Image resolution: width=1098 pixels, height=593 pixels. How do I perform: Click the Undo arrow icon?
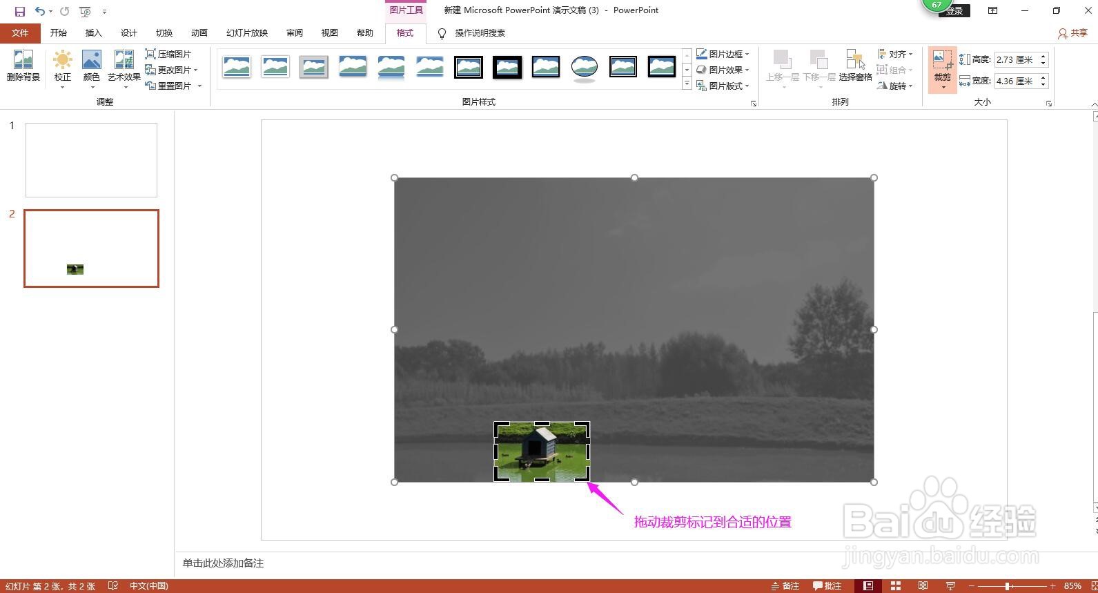pyautogui.click(x=40, y=11)
